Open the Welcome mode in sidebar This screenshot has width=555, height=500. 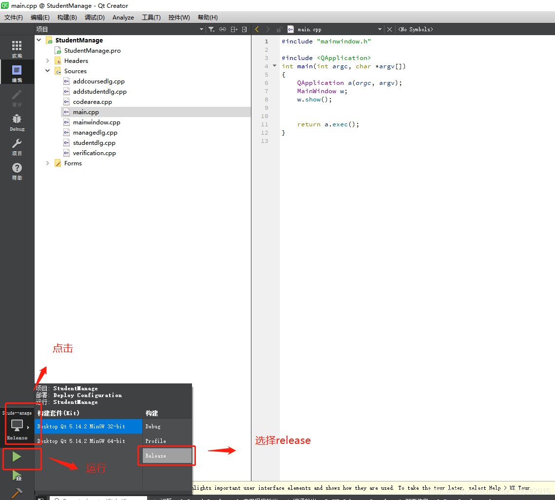(17, 49)
